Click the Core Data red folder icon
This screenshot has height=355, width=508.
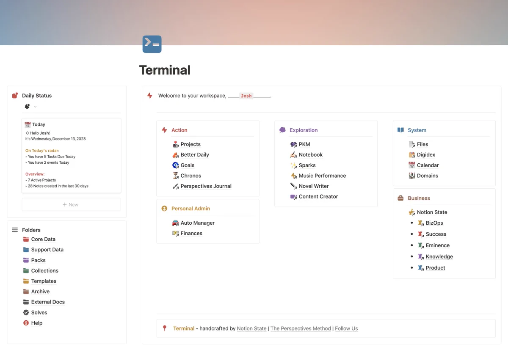26,239
